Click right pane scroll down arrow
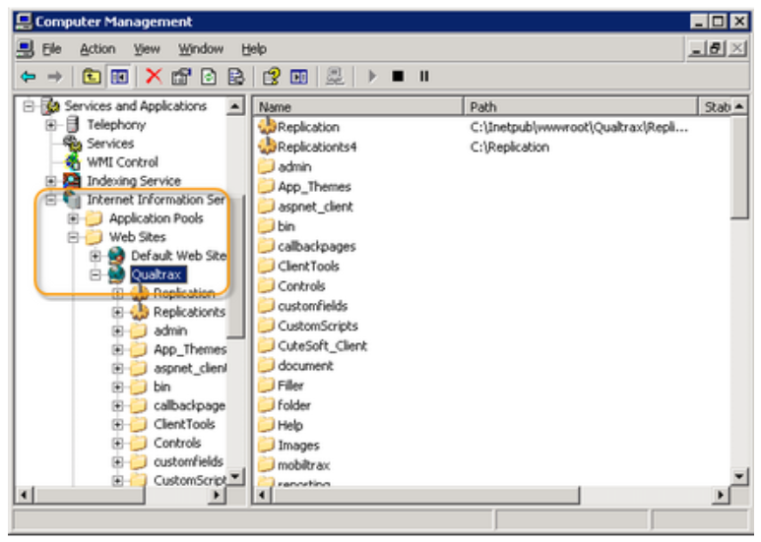The height and width of the screenshot is (542, 761). (x=739, y=477)
